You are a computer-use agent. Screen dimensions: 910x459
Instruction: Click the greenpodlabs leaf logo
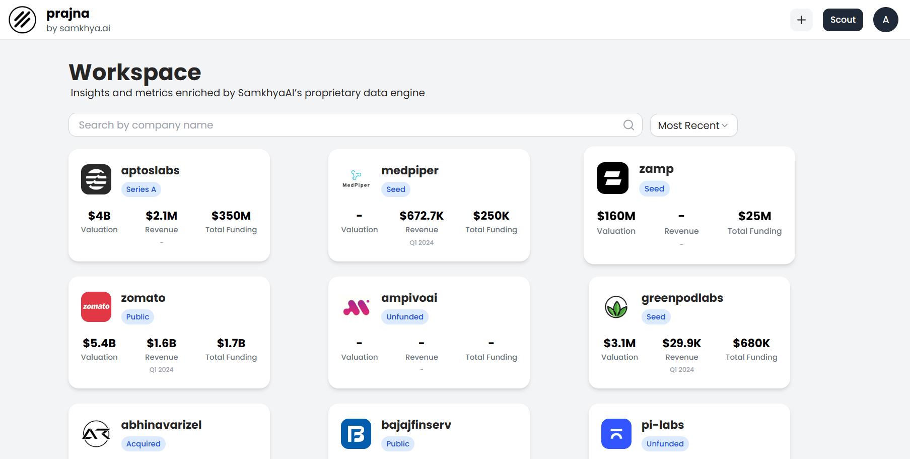point(616,307)
